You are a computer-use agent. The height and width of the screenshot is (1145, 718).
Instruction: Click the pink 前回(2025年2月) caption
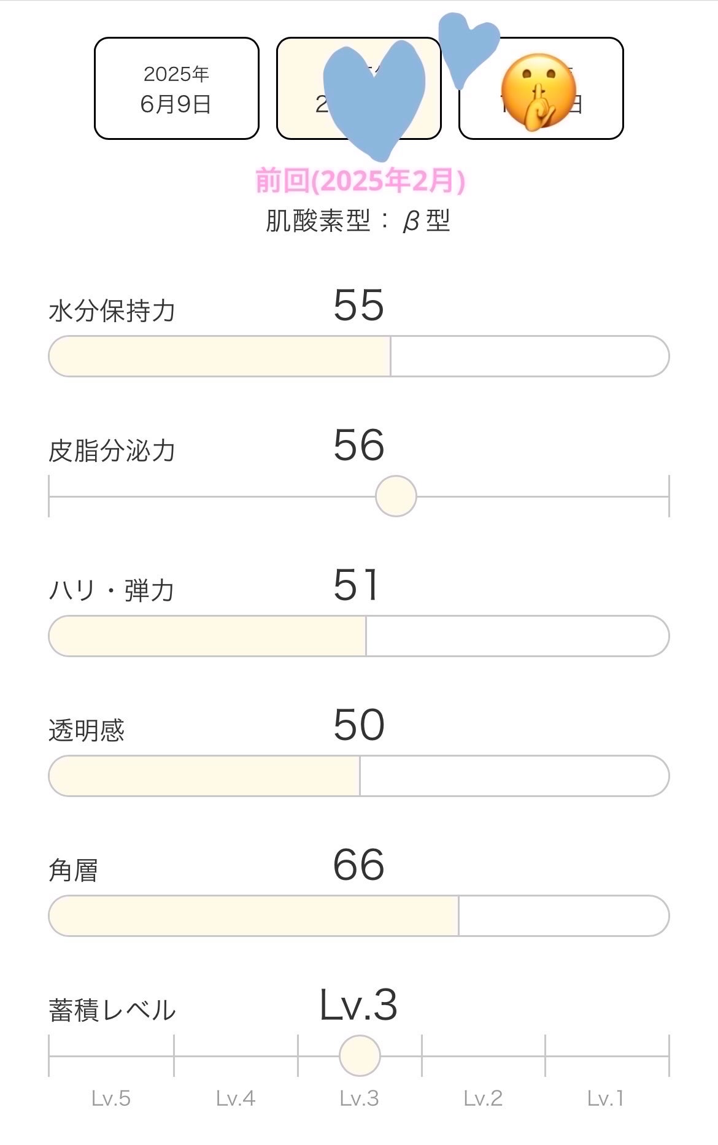coord(360,180)
